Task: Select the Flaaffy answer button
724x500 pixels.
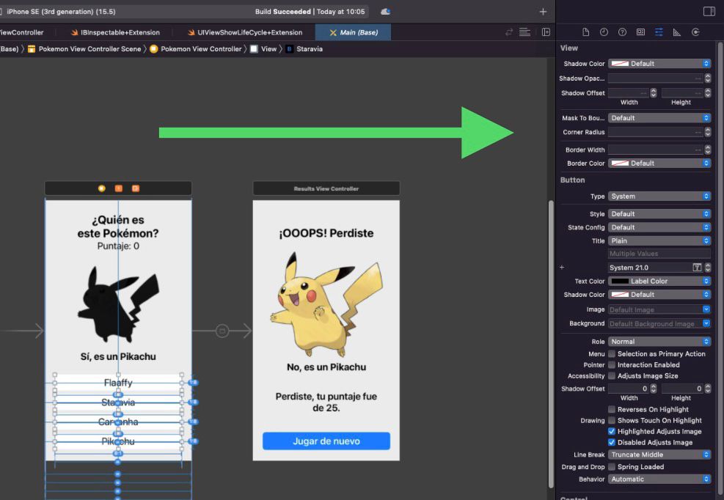Action: click(x=118, y=383)
